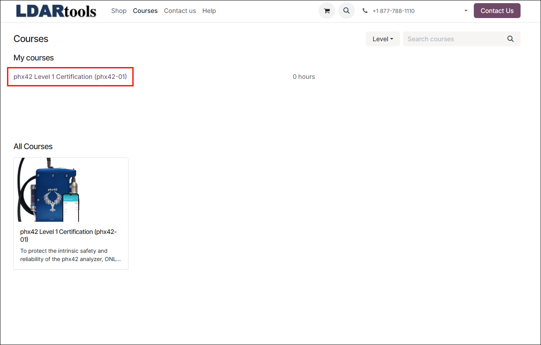Click the course description starting 'To protect'

pyautogui.click(x=70, y=255)
